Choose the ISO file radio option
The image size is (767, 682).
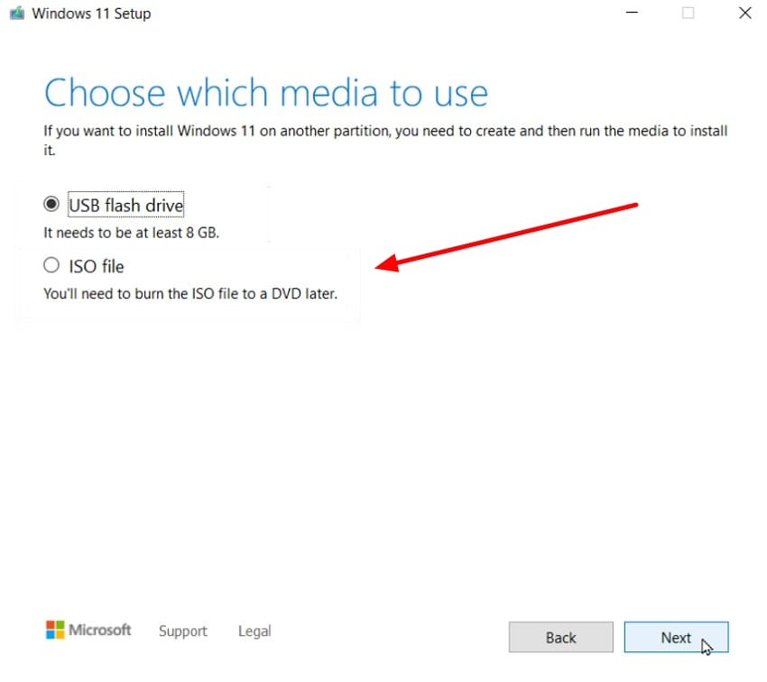51,265
